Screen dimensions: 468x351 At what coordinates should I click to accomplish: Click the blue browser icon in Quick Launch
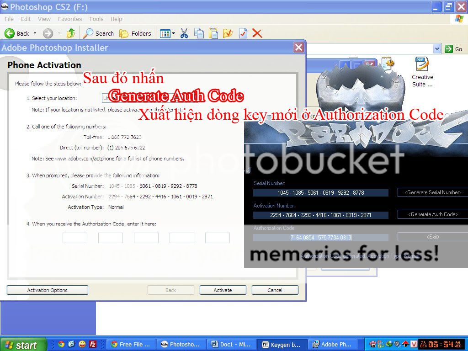pos(72,344)
